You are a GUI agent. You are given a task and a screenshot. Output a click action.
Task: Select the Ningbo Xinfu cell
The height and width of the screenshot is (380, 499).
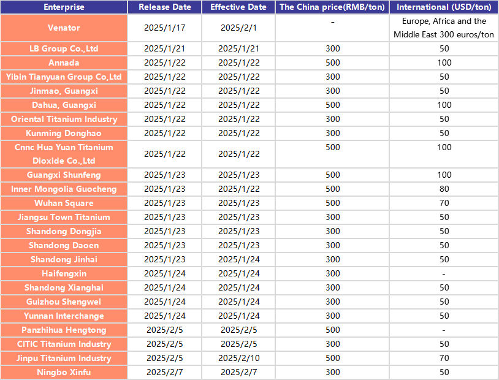click(x=64, y=372)
